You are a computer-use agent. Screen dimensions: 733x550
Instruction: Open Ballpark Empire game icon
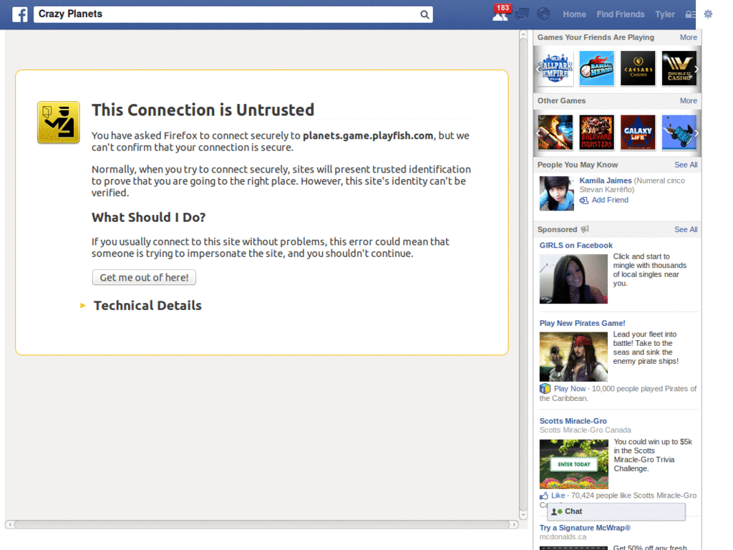pos(555,69)
